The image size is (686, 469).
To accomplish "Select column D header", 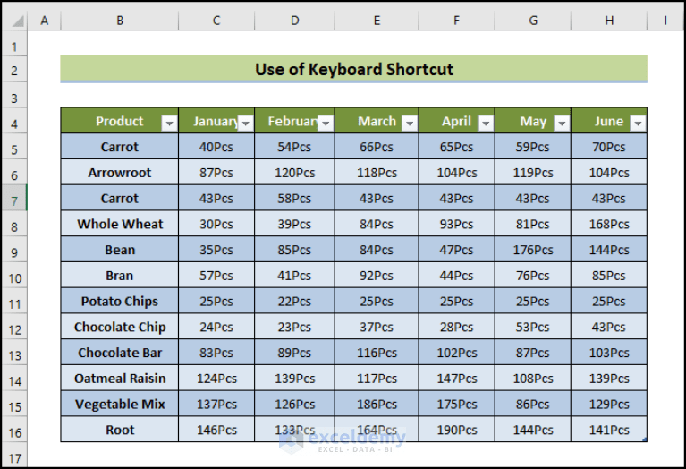I will point(294,21).
